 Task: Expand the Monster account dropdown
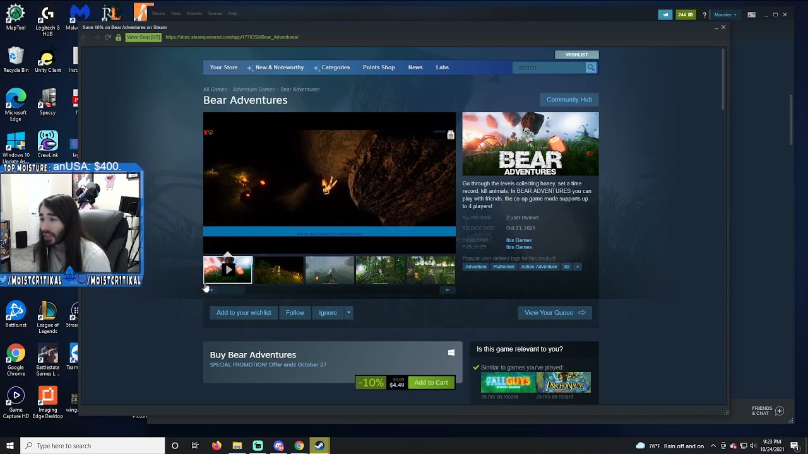725,15
